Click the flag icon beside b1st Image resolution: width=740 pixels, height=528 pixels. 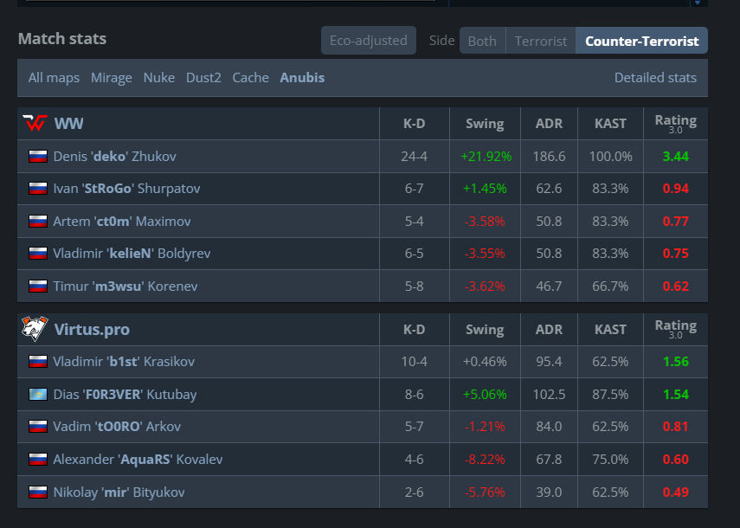click(38, 362)
